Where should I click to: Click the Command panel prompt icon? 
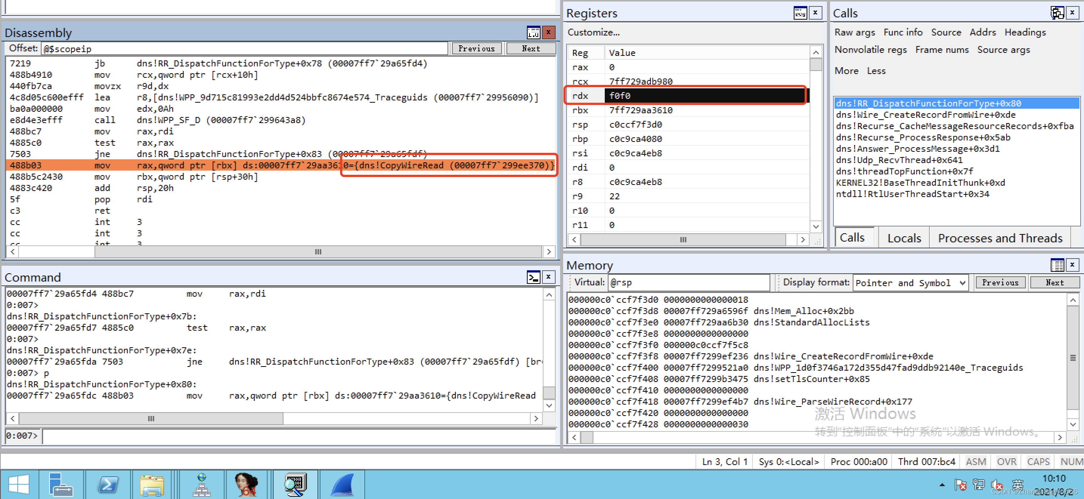(x=533, y=277)
